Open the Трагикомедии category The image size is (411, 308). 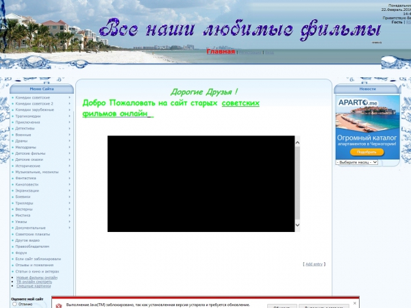28,116
